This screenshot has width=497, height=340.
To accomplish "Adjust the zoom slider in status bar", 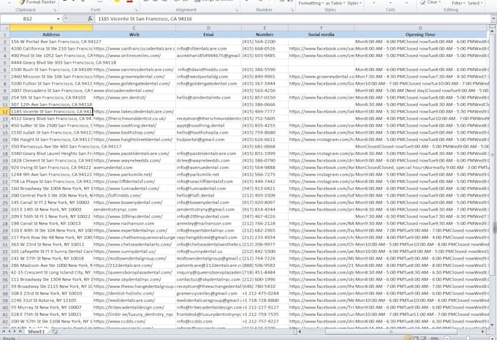I will coord(468,338).
